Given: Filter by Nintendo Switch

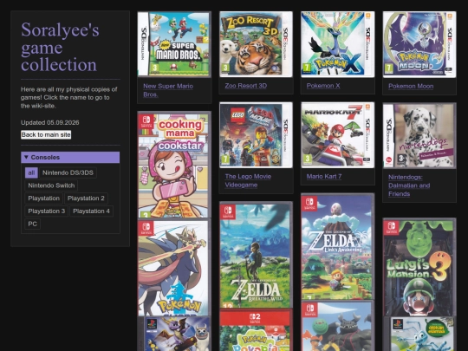Looking at the screenshot, I should coord(51,185).
